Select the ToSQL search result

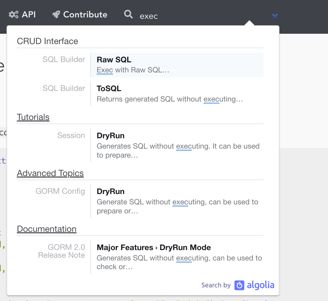(x=108, y=88)
